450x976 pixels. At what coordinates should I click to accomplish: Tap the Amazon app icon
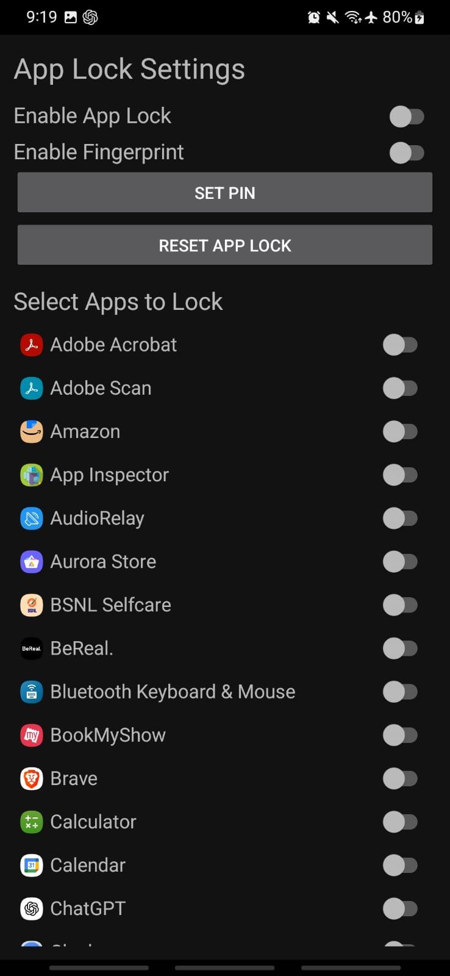click(x=32, y=431)
